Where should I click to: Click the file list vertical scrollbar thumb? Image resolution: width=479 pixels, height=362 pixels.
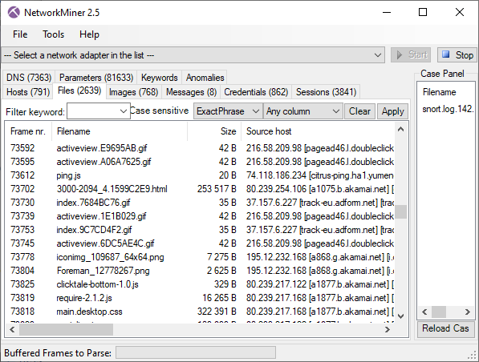point(401,211)
